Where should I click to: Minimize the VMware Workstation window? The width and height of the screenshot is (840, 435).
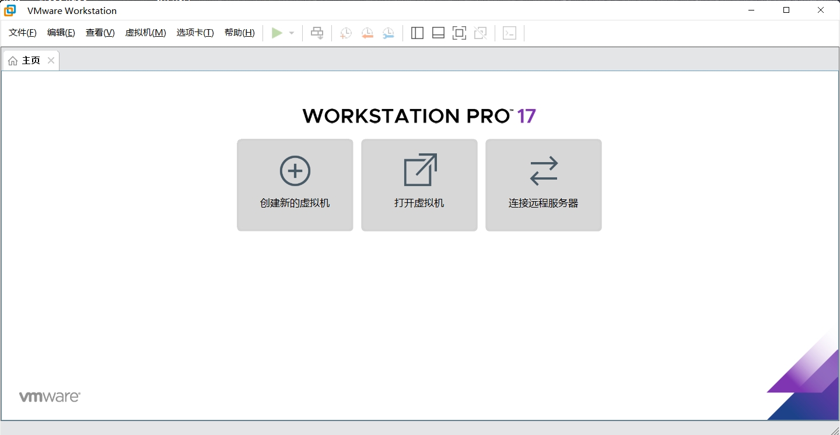pos(752,10)
